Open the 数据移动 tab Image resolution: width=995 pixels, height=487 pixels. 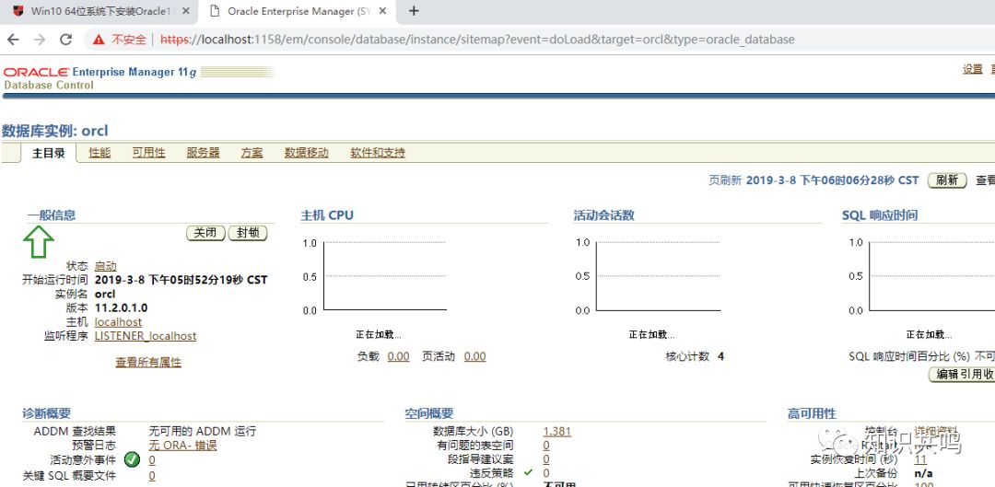307,153
